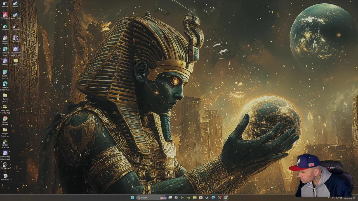Open the Windows Start menu
Viewport: 358px width, 201px height.
click(132, 198)
